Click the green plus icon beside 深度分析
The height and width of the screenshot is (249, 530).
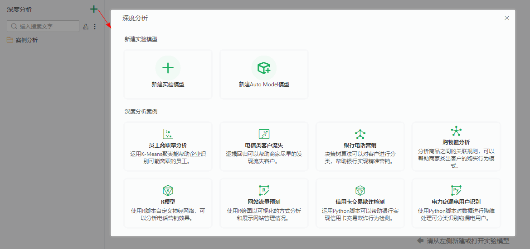pos(93,9)
